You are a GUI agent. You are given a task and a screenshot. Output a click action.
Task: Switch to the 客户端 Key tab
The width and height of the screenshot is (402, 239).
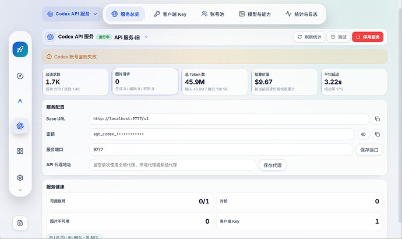[170, 14]
